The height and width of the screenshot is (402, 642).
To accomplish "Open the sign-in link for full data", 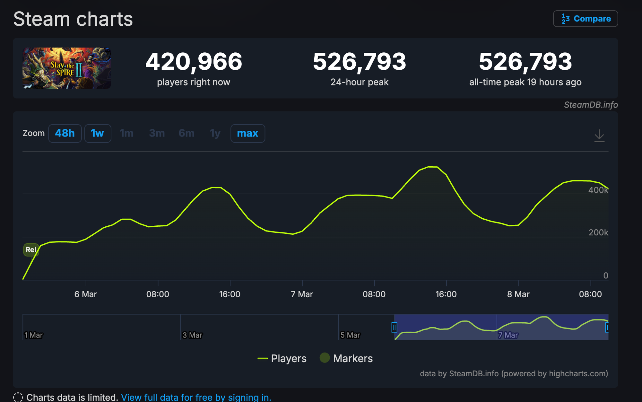I will 196,397.
